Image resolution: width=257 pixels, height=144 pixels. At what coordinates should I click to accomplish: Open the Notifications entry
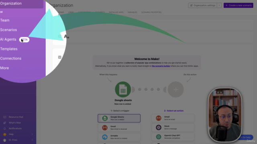[15, 128]
